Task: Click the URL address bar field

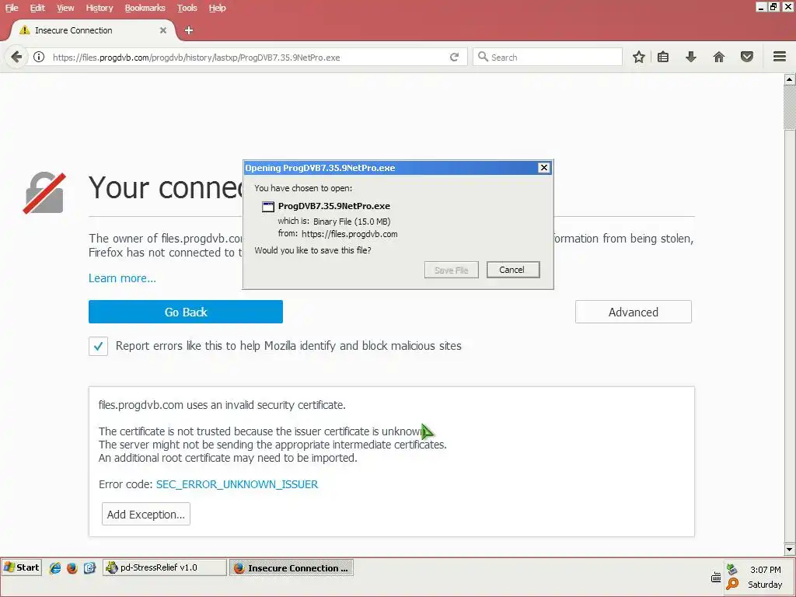Action: [248, 57]
